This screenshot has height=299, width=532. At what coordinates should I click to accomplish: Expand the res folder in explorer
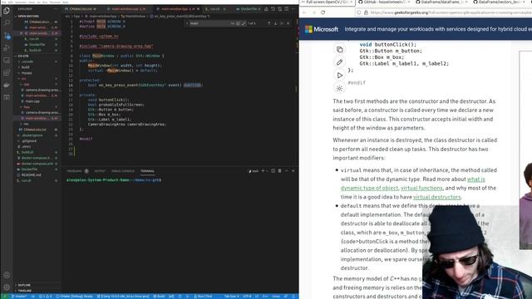tap(26, 124)
